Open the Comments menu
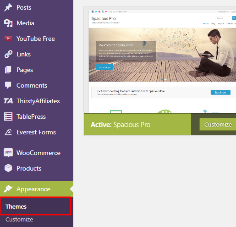 coord(37,85)
